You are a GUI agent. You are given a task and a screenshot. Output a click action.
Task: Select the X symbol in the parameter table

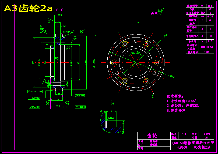[x=202, y=29]
